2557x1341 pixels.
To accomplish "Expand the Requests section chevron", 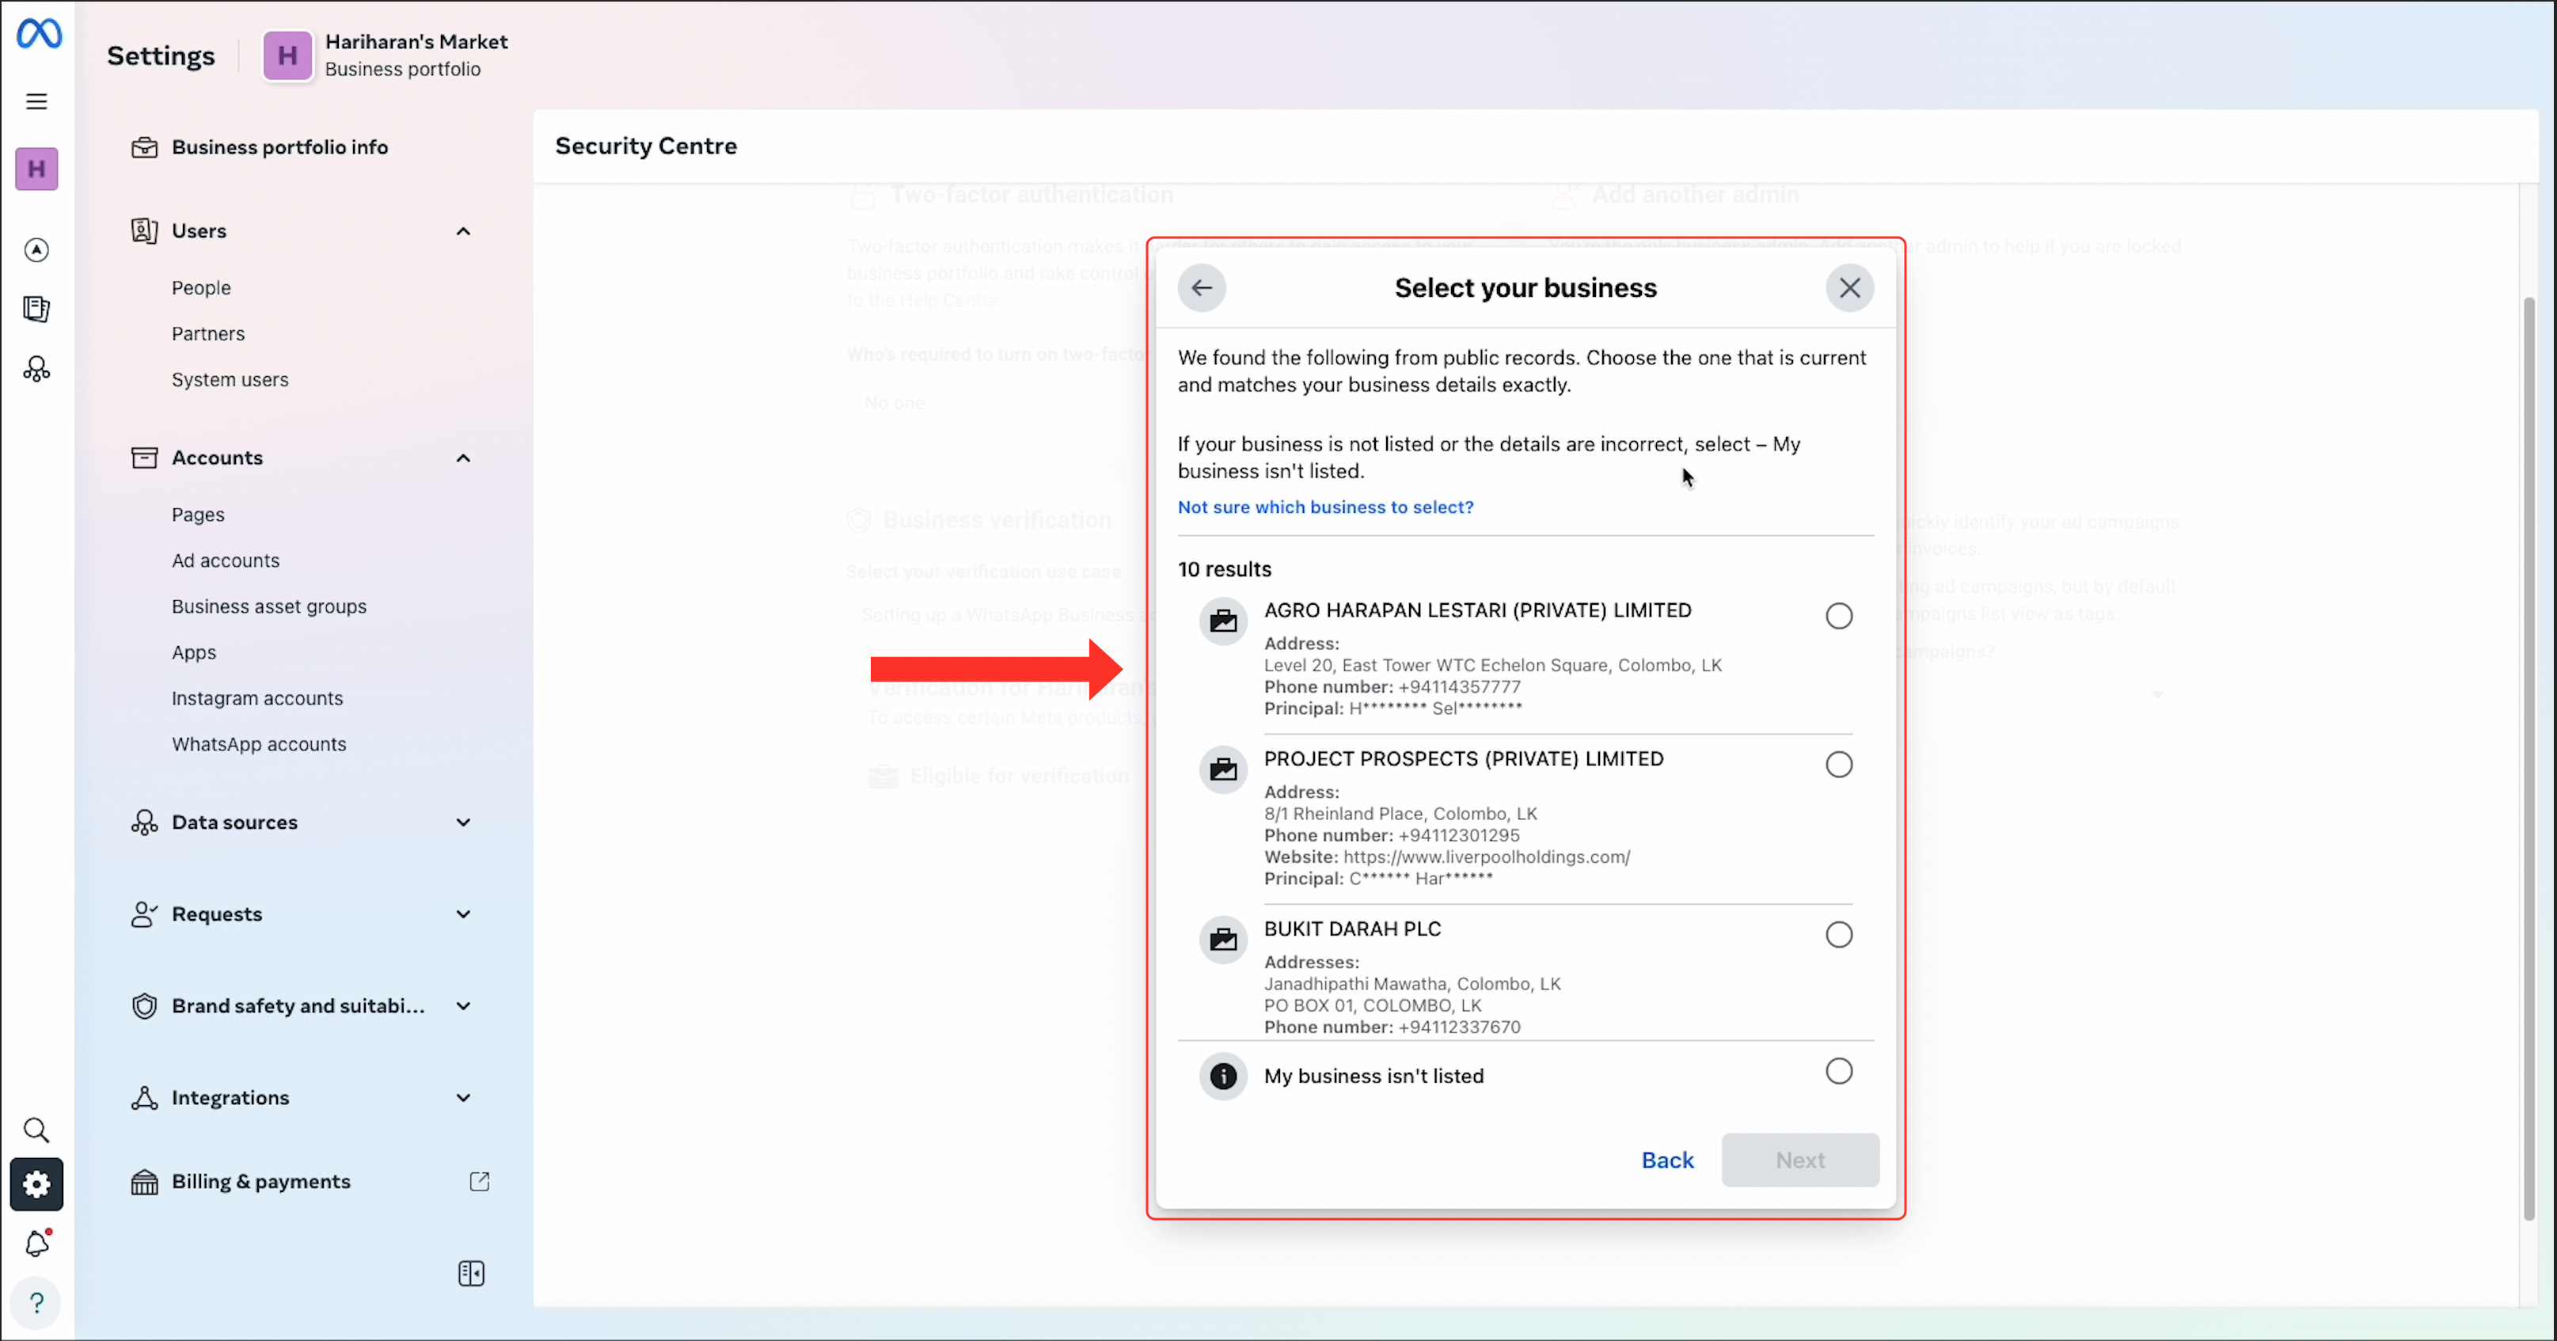I will tap(464, 914).
